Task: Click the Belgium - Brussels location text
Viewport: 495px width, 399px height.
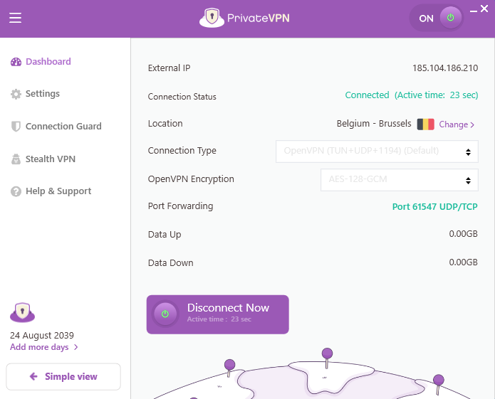Action: (374, 124)
